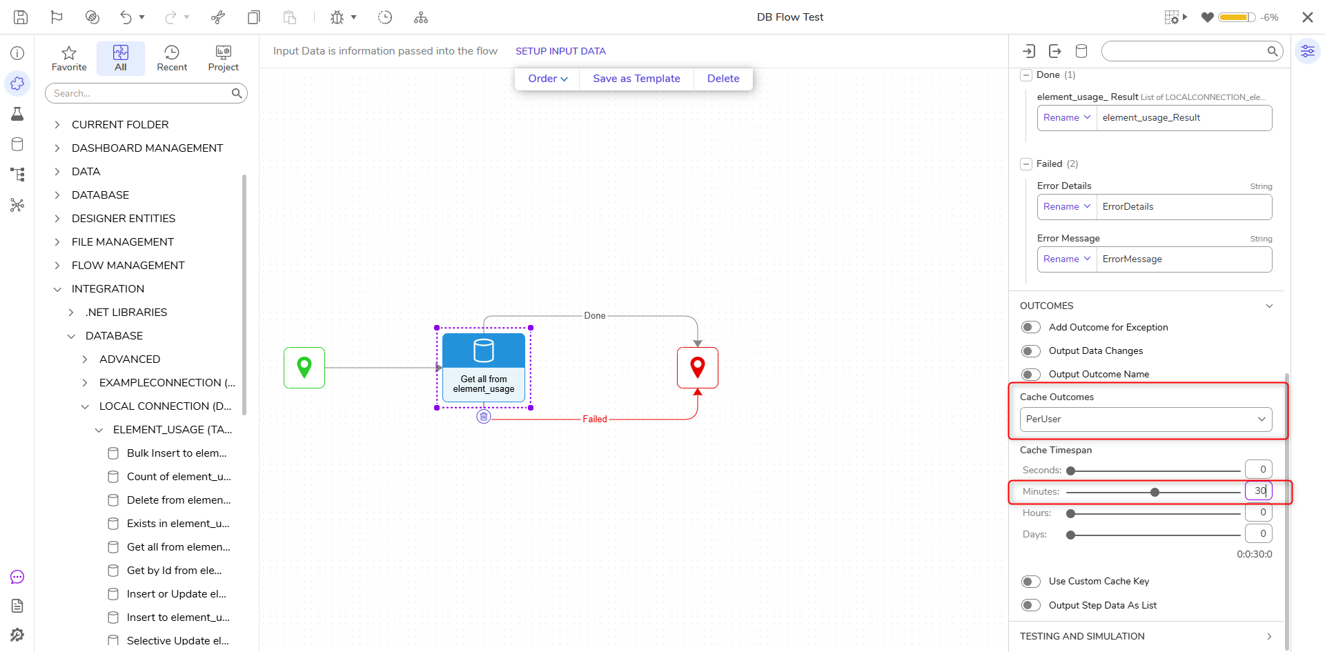Expand the CURRENT FOLDER tree node
Image resolution: width=1325 pixels, height=652 pixels.
tap(57, 125)
